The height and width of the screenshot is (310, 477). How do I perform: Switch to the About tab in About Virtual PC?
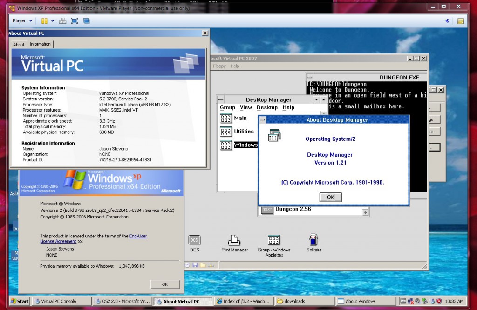click(18, 44)
